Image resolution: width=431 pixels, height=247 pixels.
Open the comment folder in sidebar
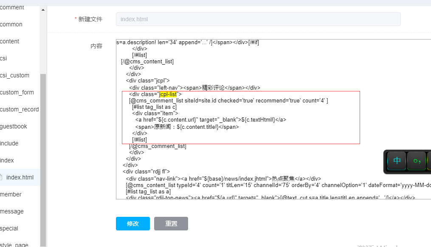(x=12, y=7)
